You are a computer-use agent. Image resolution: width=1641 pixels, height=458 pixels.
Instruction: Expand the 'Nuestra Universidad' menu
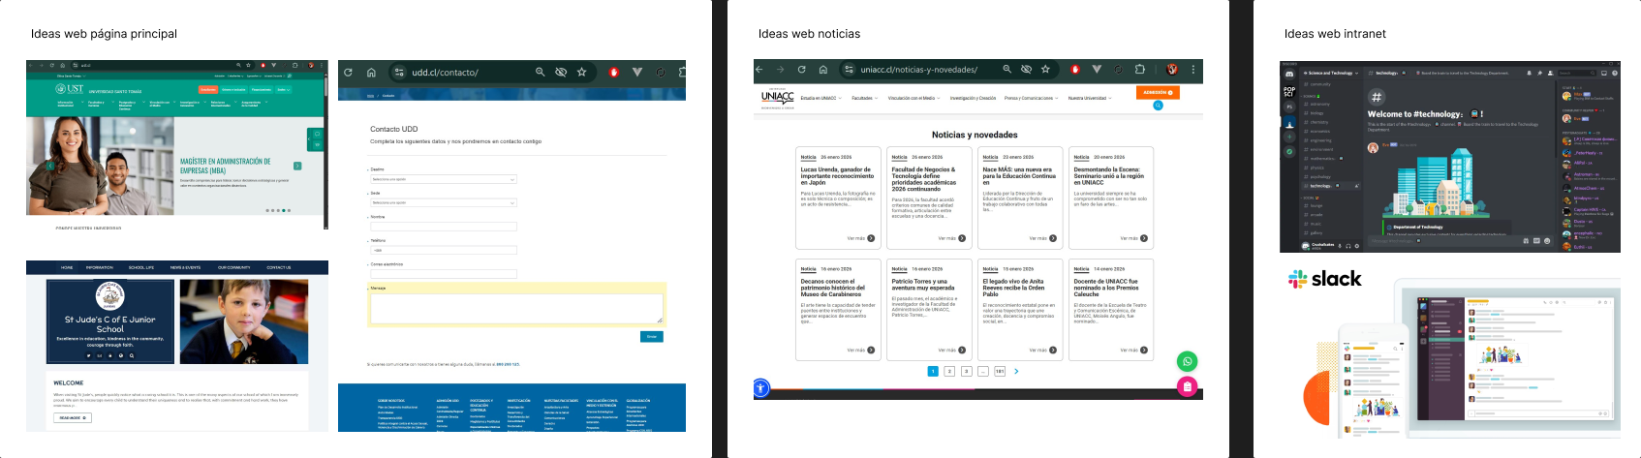click(x=1089, y=98)
